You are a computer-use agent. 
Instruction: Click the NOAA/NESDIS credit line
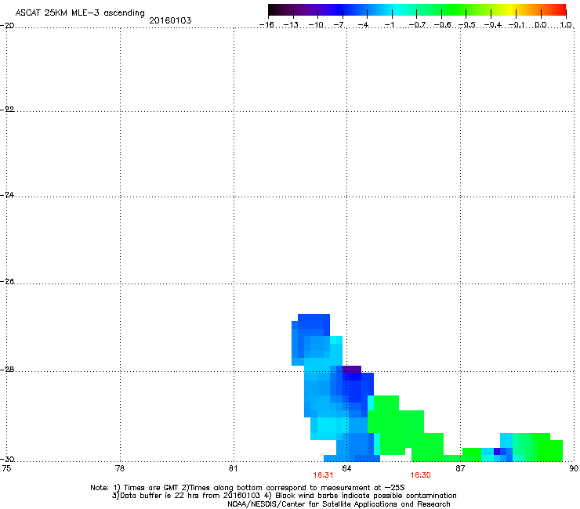339,504
